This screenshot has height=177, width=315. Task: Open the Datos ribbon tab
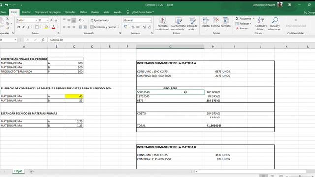pyautogui.click(x=83, y=12)
